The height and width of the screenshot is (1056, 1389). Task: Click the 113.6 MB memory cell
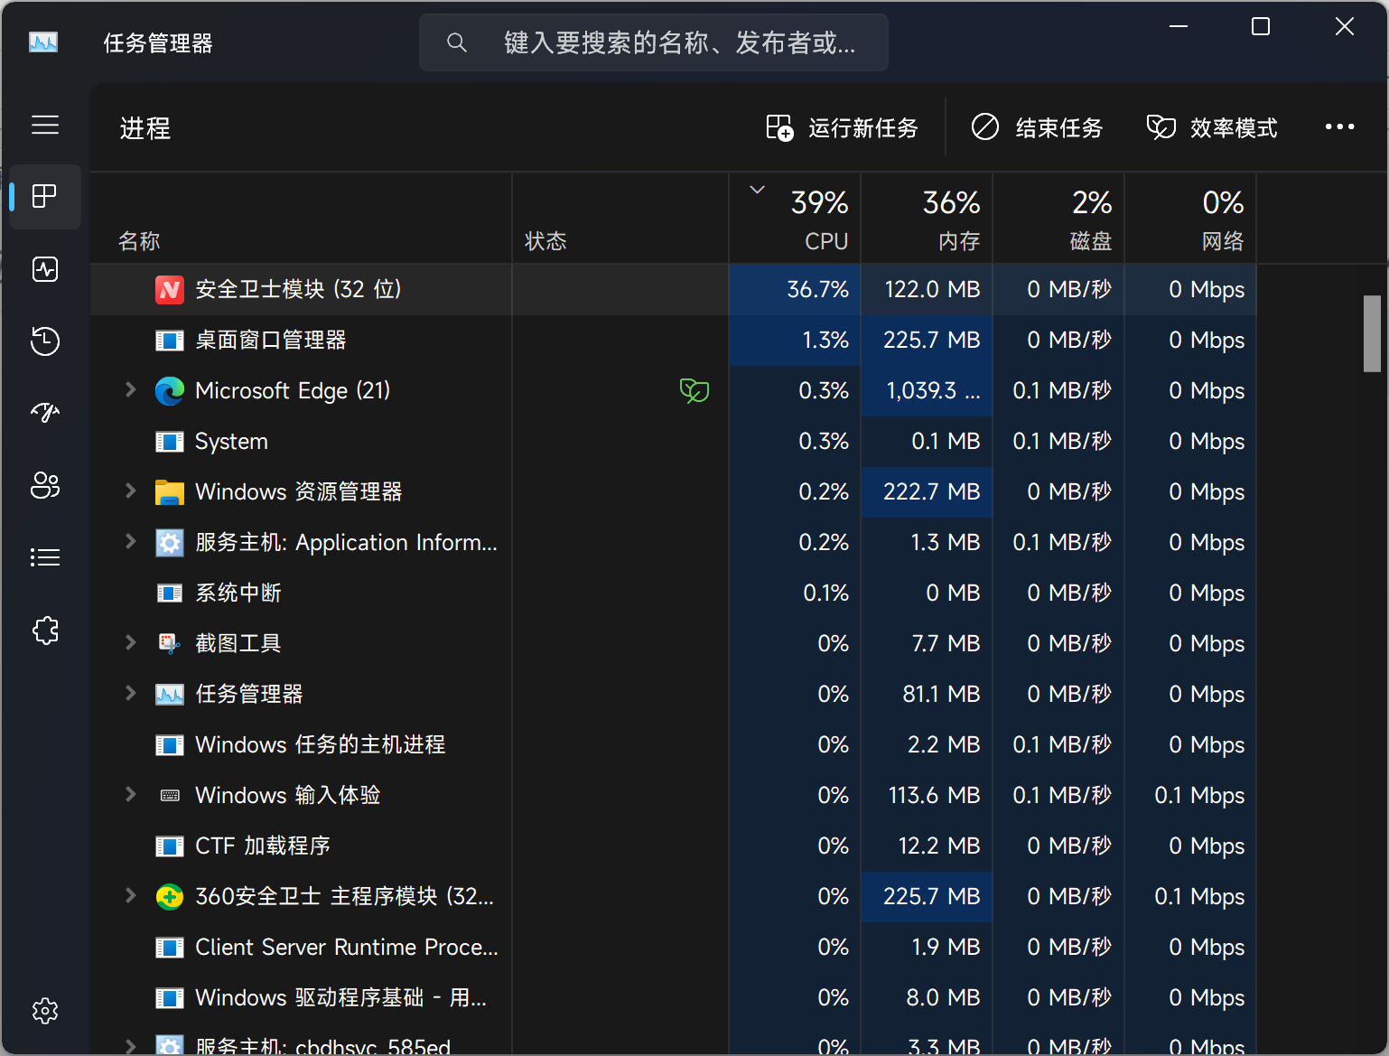tap(927, 795)
